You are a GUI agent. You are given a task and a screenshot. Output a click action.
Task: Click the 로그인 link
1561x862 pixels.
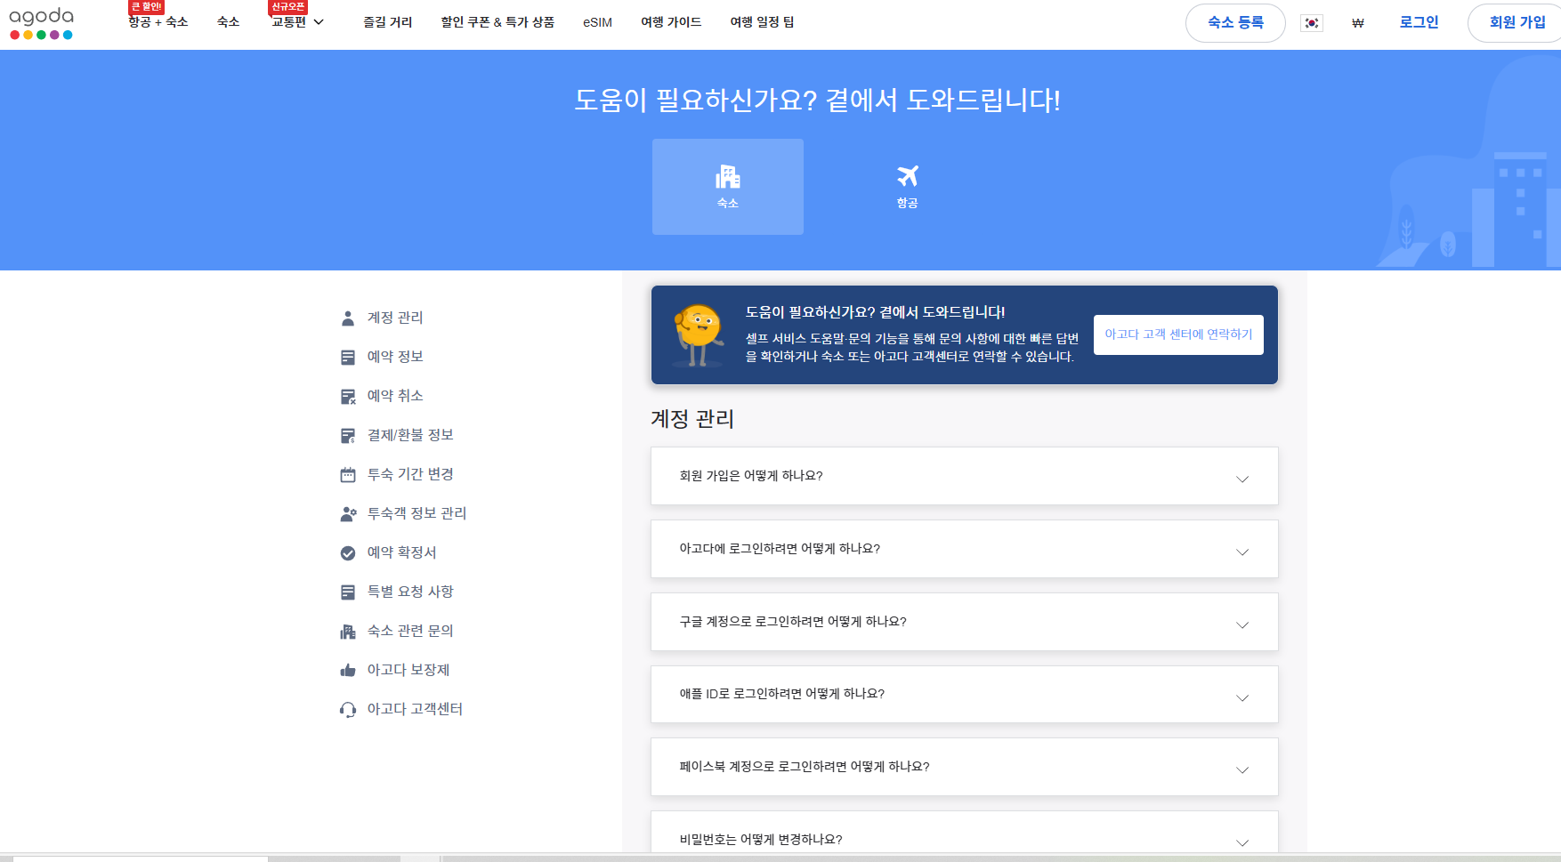point(1419,22)
